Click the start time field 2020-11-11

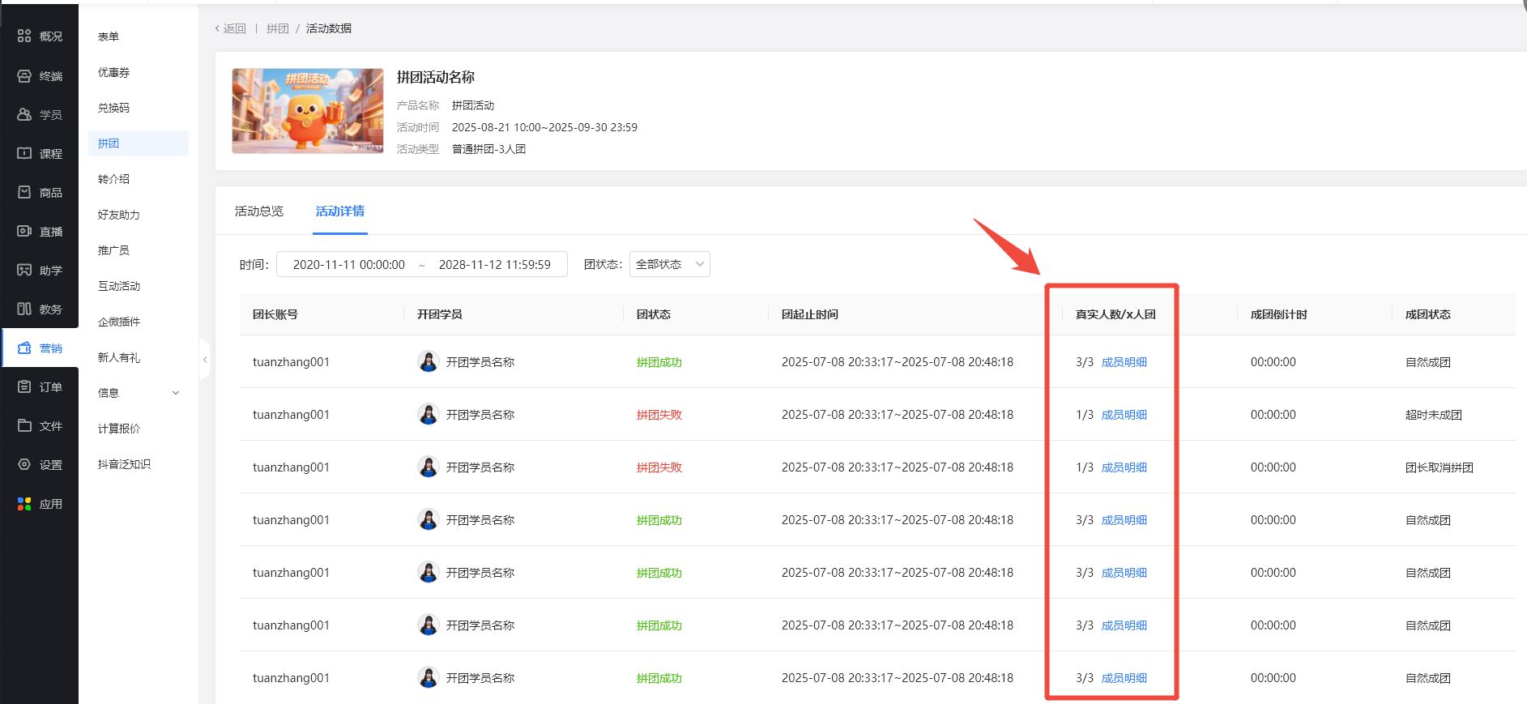coord(348,265)
